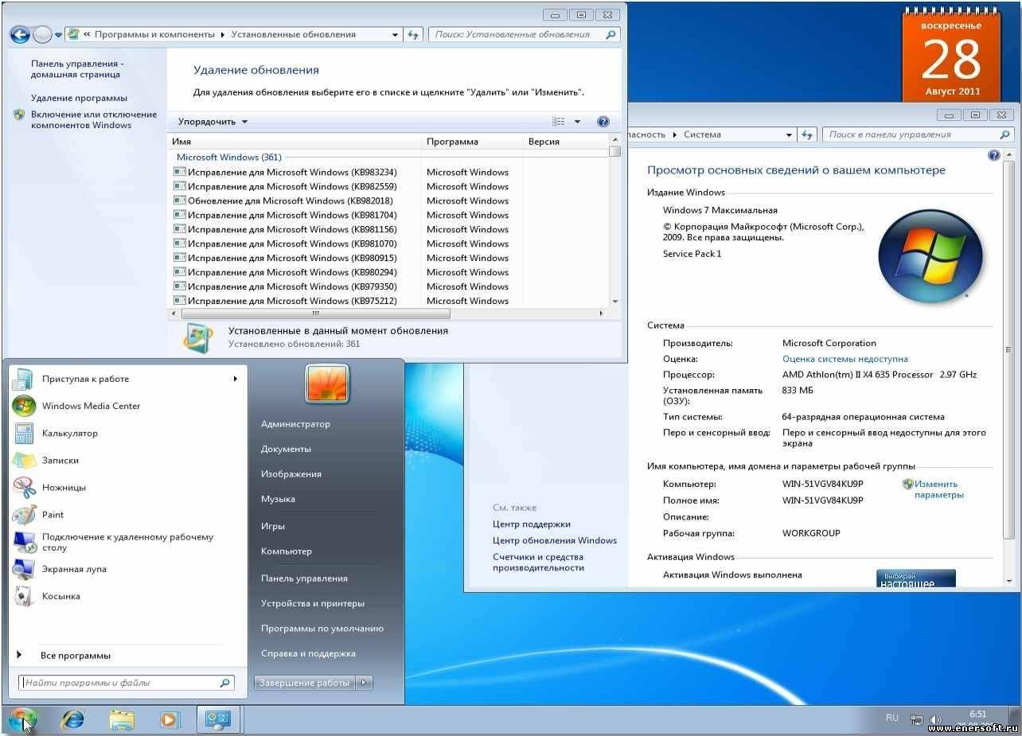
Task: Open Записки sticky notes app
Action: click(x=60, y=460)
